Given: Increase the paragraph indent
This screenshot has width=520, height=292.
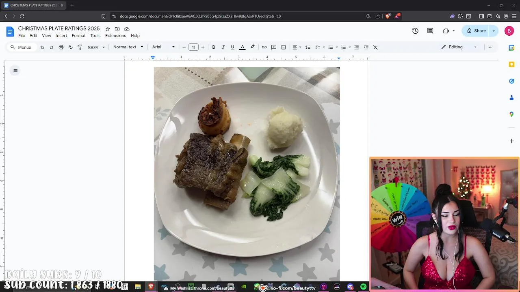Looking at the screenshot, I should pyautogui.click(x=366, y=47).
